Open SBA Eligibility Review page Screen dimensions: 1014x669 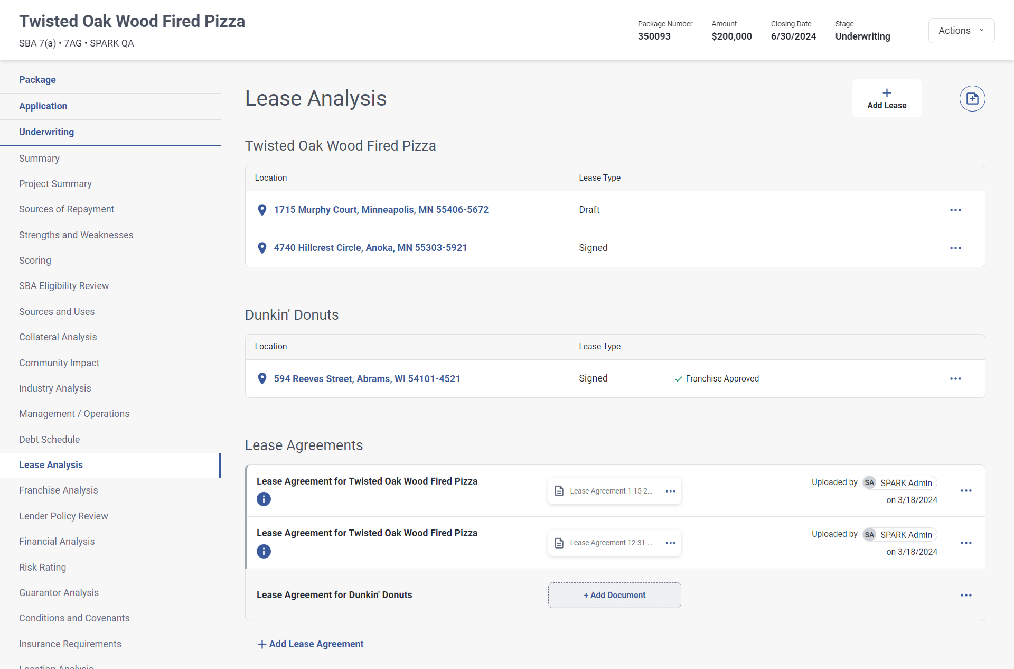(64, 286)
